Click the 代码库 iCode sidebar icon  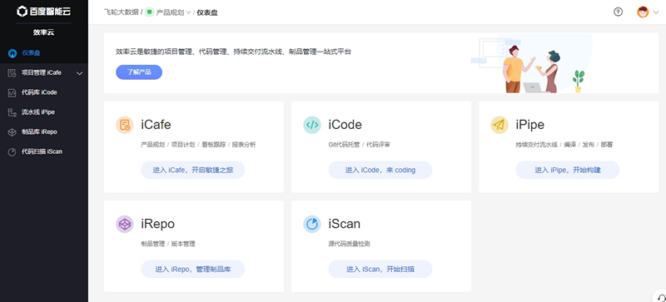tap(12, 92)
